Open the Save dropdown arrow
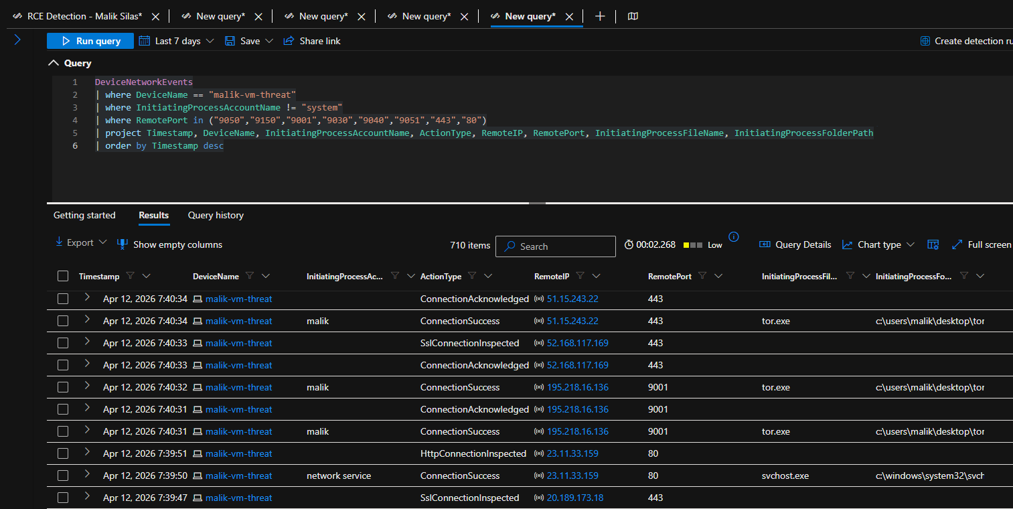The width and height of the screenshot is (1013, 509). 269,41
